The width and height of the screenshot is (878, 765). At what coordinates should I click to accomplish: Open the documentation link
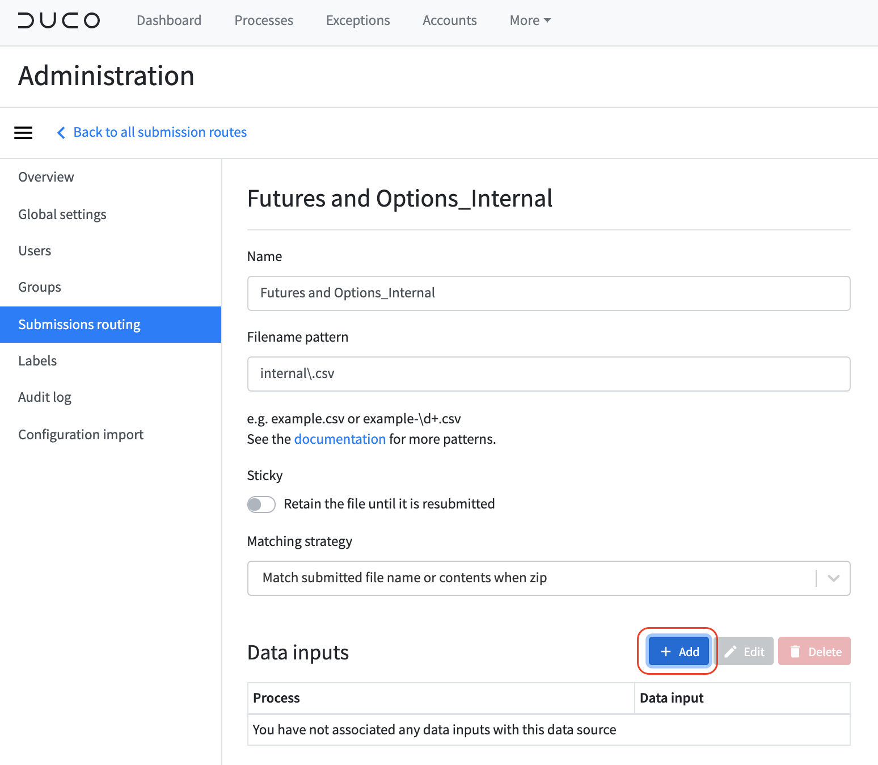pyautogui.click(x=340, y=439)
